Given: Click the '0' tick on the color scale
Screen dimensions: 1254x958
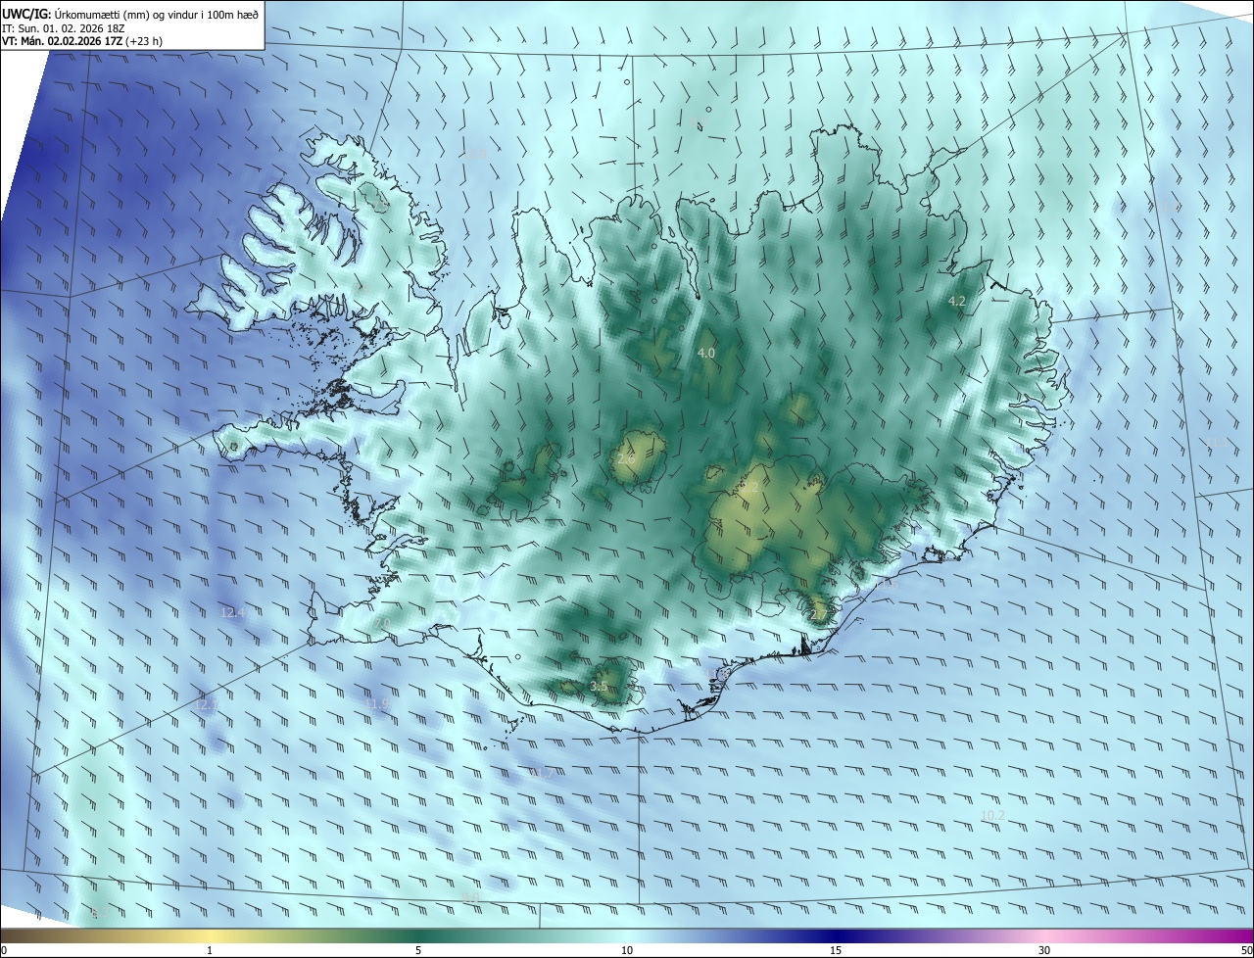Looking at the screenshot, I should tap(4, 950).
